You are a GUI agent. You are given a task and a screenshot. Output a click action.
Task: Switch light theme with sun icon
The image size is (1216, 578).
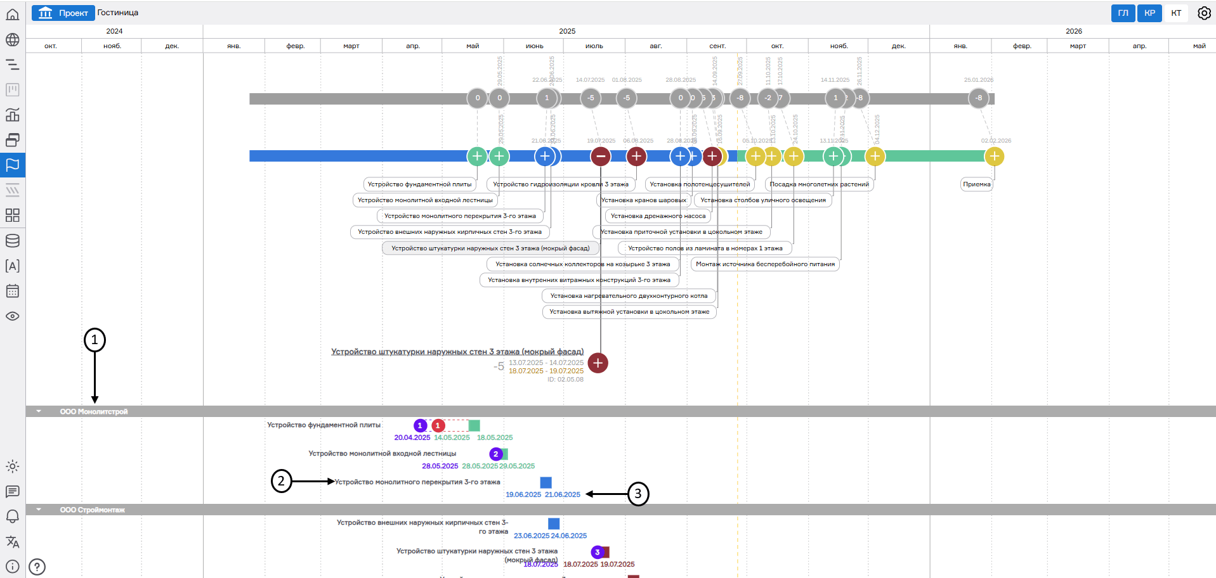(12, 466)
